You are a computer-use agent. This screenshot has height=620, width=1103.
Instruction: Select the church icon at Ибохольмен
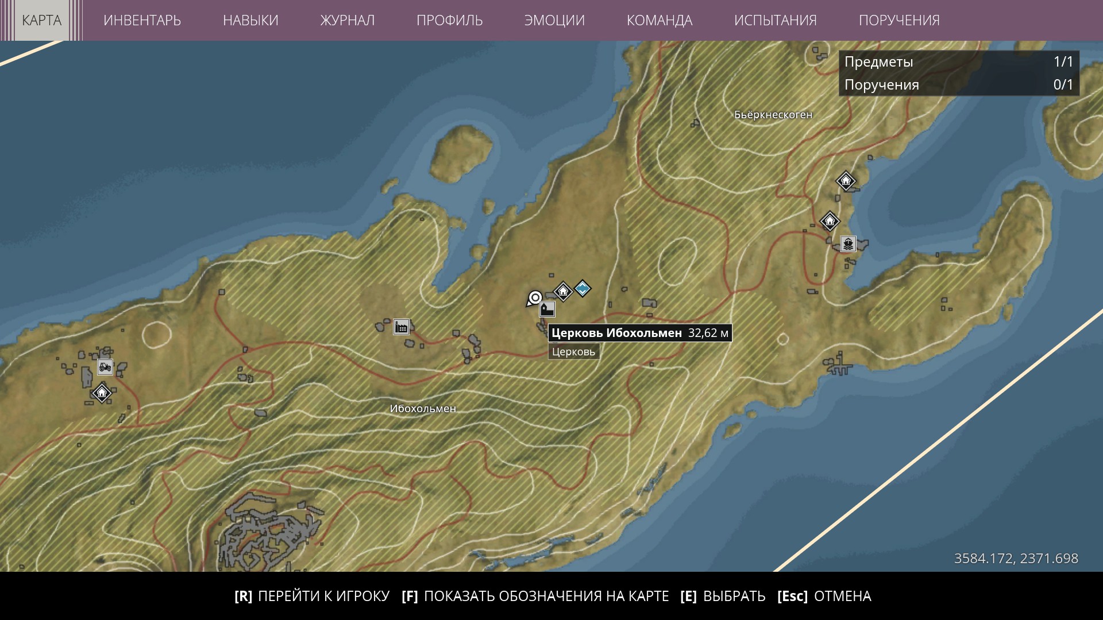coord(547,309)
